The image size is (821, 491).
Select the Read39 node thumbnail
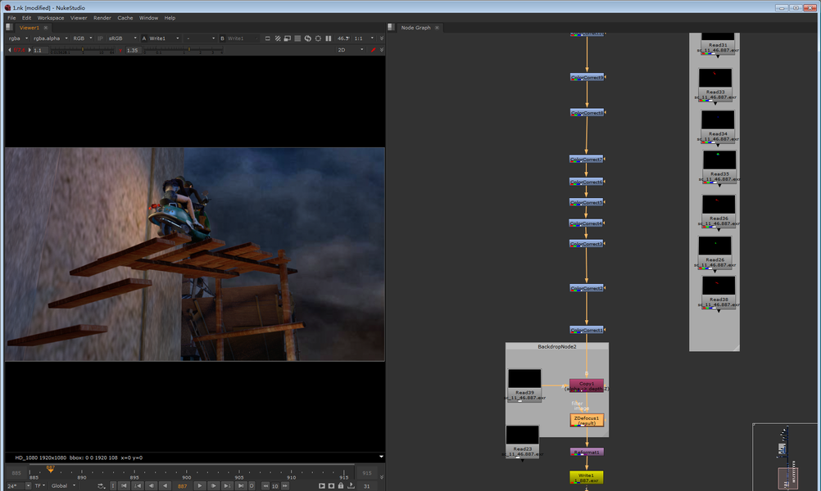coord(524,379)
